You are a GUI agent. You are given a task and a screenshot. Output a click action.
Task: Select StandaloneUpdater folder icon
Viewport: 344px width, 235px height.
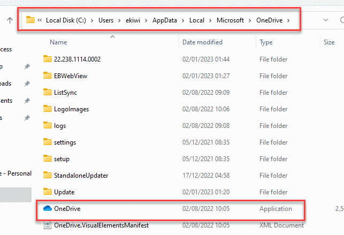48,175
